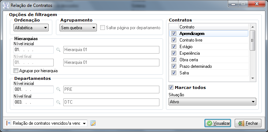Click the Fechar button
The image size is (268, 132).
pos(248,123)
